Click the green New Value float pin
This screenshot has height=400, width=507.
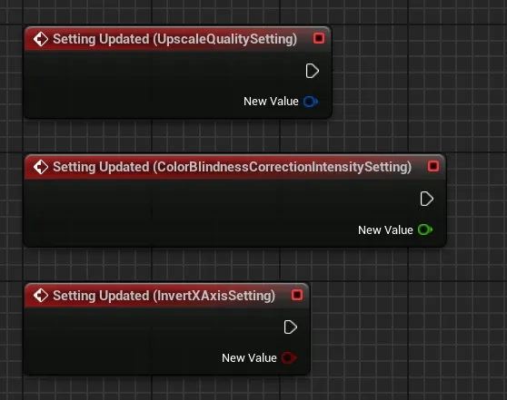pyautogui.click(x=425, y=229)
